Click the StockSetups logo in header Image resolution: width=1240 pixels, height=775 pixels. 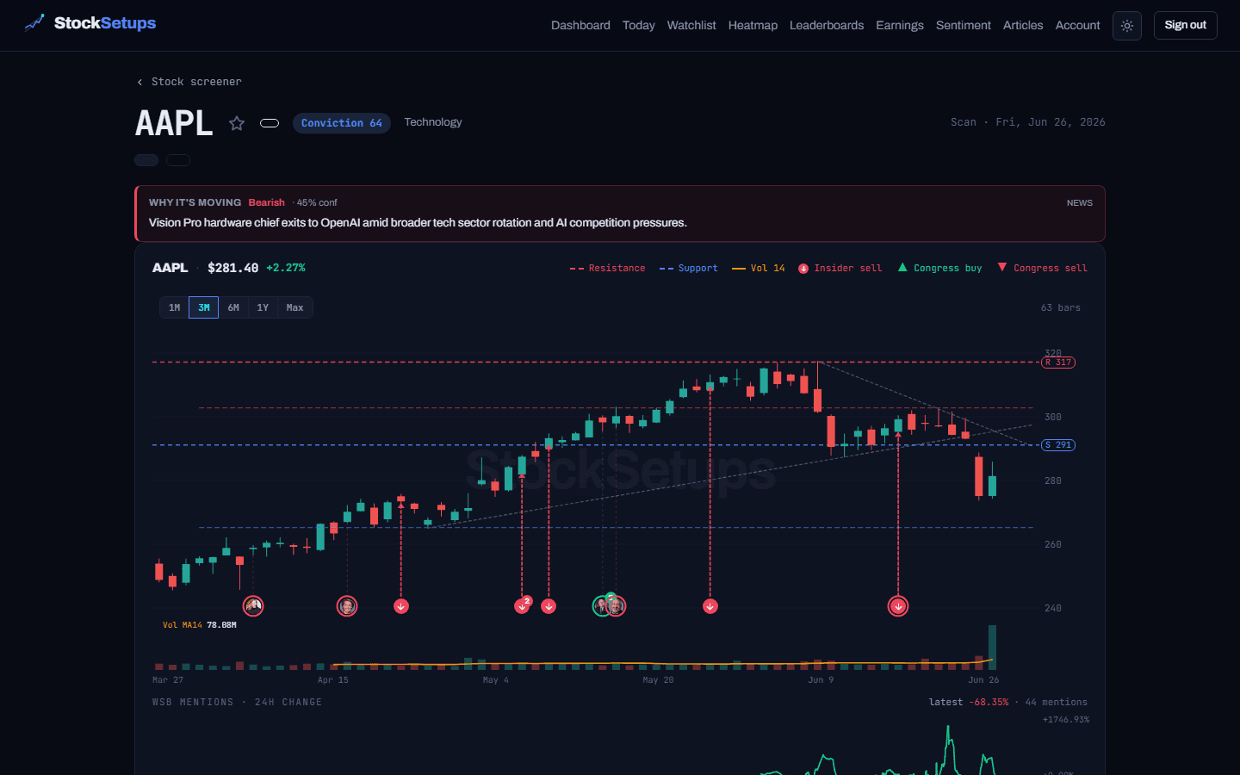point(90,23)
